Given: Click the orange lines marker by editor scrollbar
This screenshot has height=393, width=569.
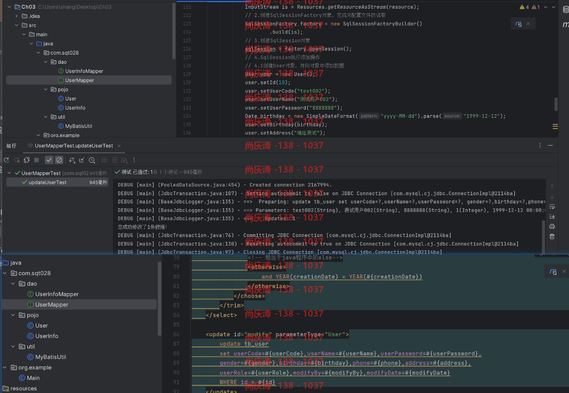Looking at the screenshot, I should (555, 126).
